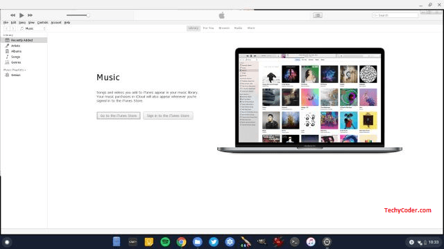444x249 pixels.
Task: Start playback with the play button
Action: pyautogui.click(x=22, y=15)
